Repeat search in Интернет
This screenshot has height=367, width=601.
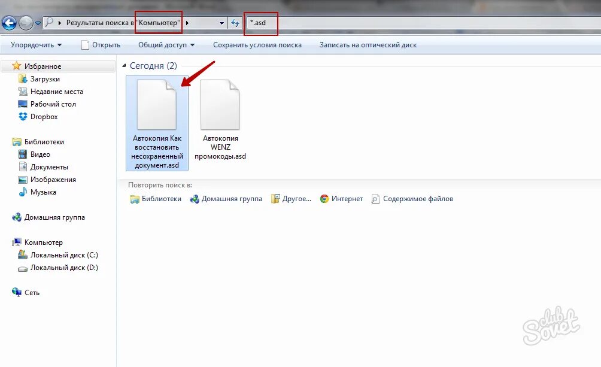click(x=341, y=199)
